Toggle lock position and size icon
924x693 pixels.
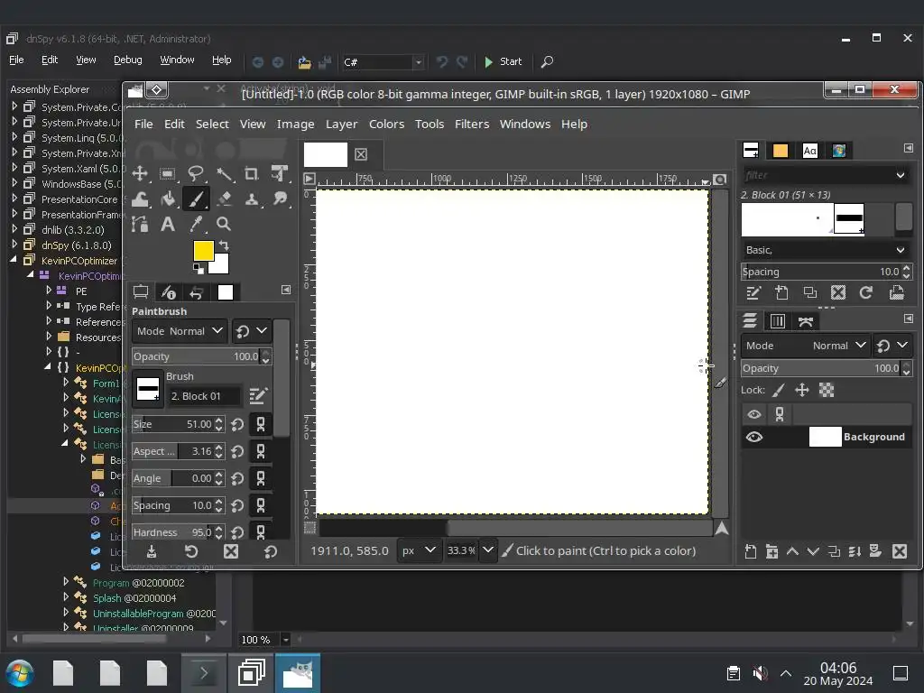802,390
